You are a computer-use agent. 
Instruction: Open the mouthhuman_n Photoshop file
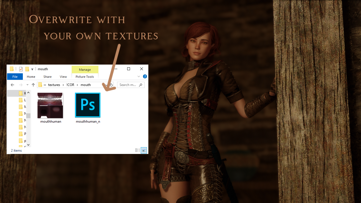click(x=88, y=105)
